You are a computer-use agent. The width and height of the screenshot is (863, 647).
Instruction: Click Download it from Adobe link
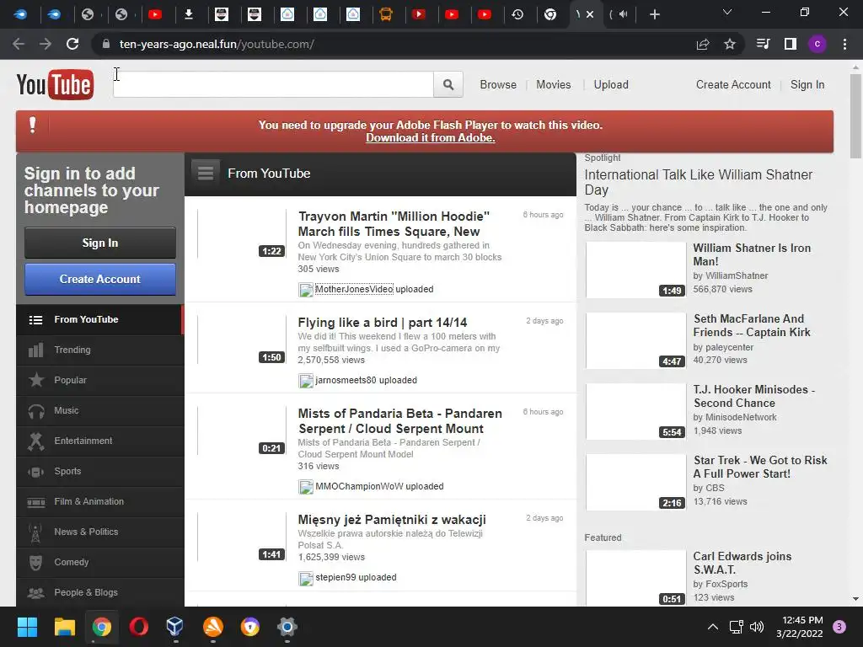pos(431,137)
